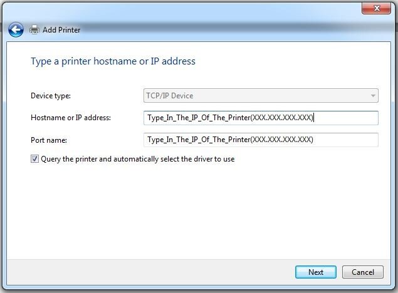Viewport: 398px width, 293px height.
Task: Place cursor before 'Type_In' in the Port name field
Action: click(x=148, y=140)
